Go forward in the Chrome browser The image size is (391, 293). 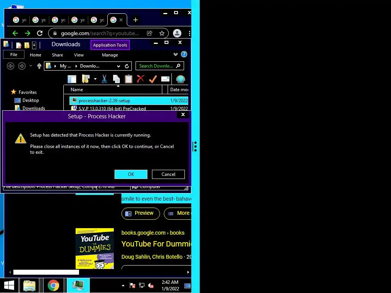[x=27, y=33]
